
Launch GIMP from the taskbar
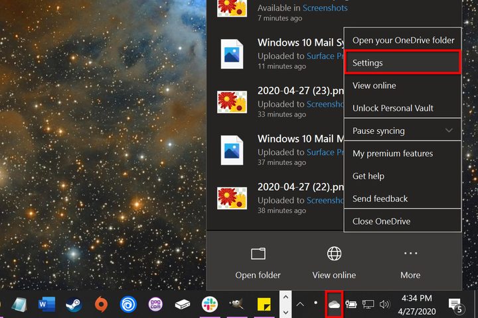(x=237, y=303)
